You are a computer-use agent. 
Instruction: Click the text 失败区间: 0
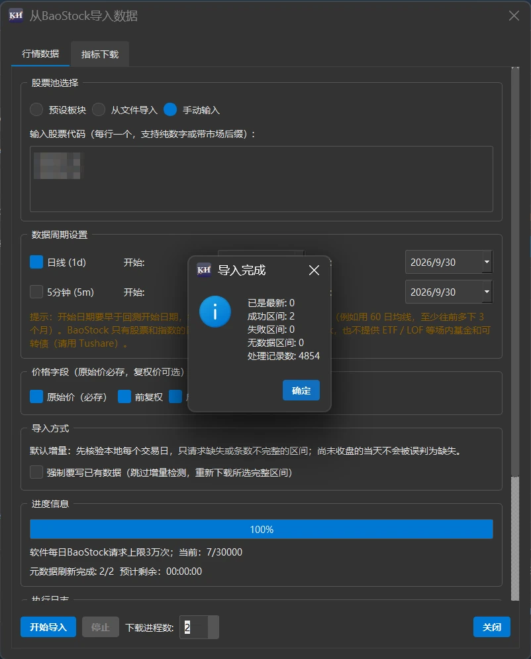[271, 329]
